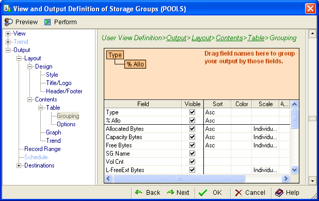Uncheck Visible for Allocated Bytes

pos(192,129)
